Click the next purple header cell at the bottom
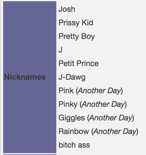Image resolution: width=146 pixels, height=155 pixels. pyautogui.click(x=30, y=155)
